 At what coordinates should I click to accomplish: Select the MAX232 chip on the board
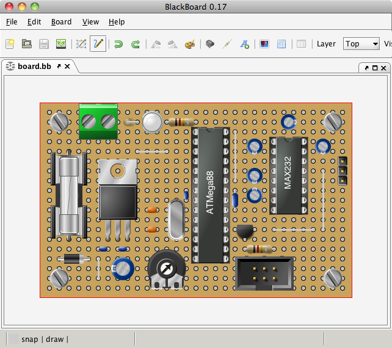tap(288, 176)
